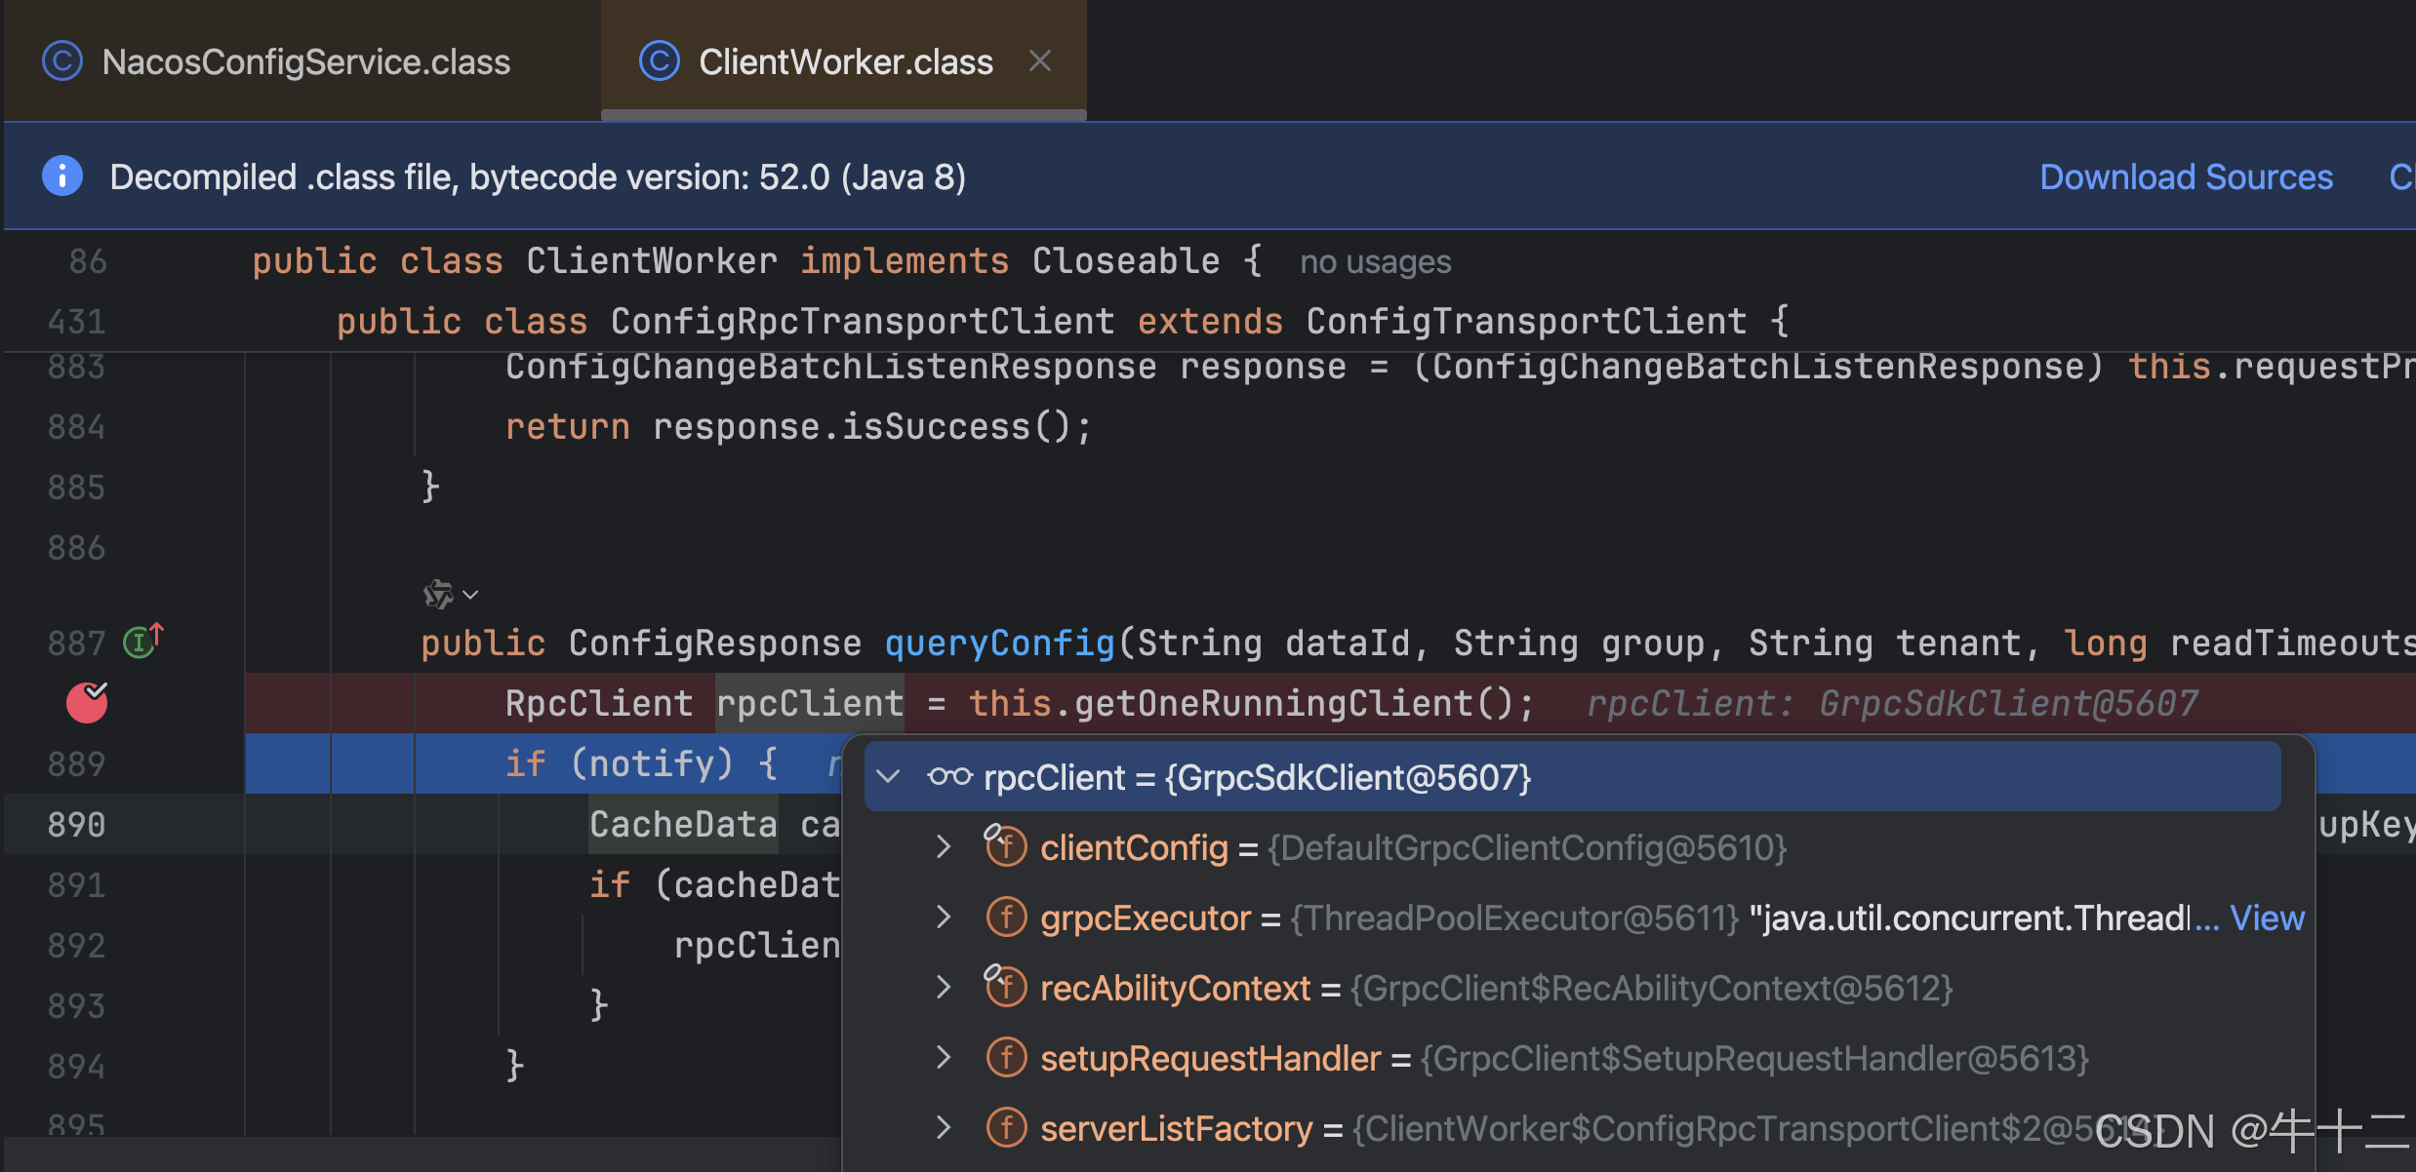Open dropdown arrow next to AI icon
The height and width of the screenshot is (1172, 2416).
click(471, 595)
